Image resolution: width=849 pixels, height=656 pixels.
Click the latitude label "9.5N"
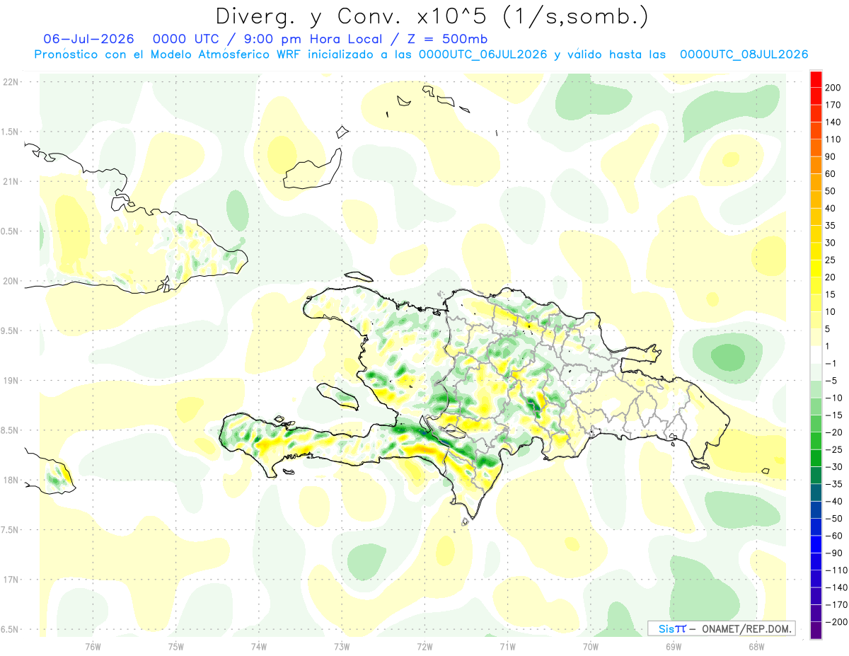[9, 330]
